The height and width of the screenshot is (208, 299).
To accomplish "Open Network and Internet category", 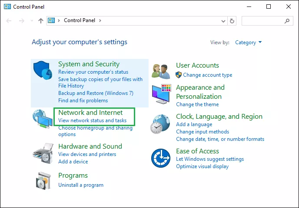I will click(x=90, y=113).
